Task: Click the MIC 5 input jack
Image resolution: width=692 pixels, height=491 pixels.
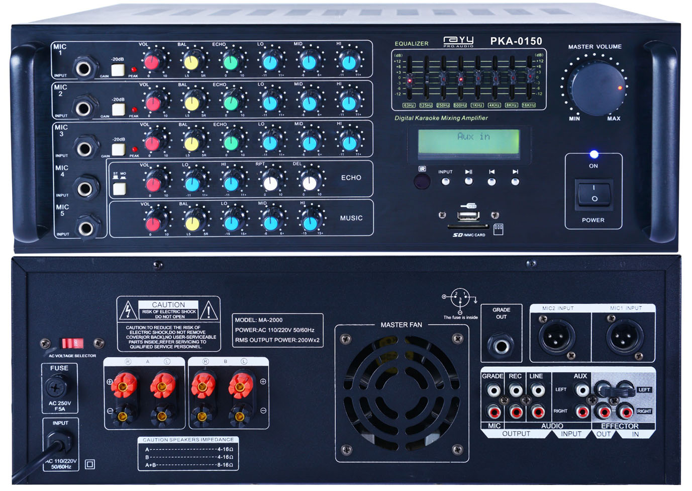Action: pos(86,228)
